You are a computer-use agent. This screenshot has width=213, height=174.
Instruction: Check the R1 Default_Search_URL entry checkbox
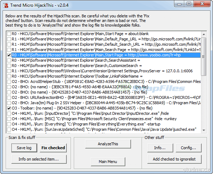[9, 44]
